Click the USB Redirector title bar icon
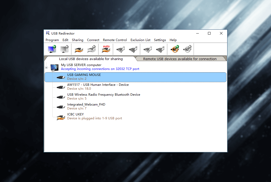 tap(48, 33)
